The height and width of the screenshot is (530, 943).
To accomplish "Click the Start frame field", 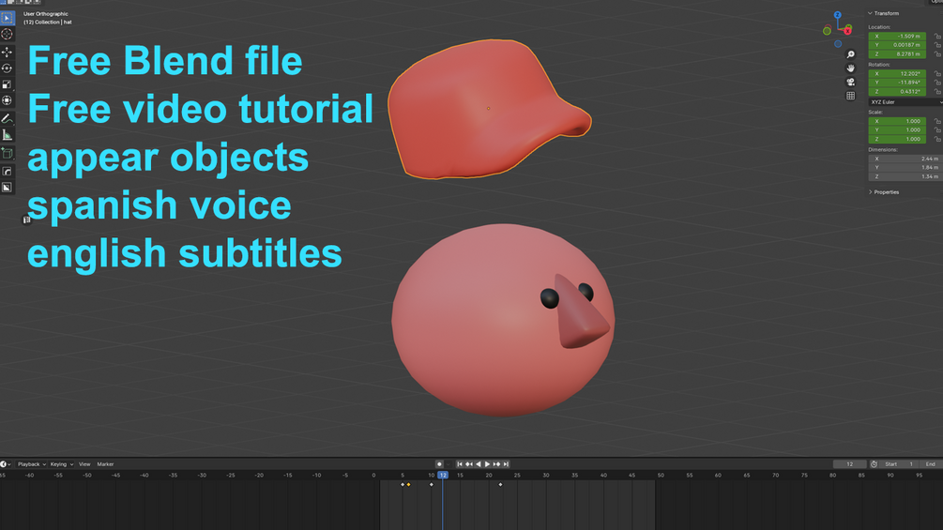I will click(x=899, y=464).
